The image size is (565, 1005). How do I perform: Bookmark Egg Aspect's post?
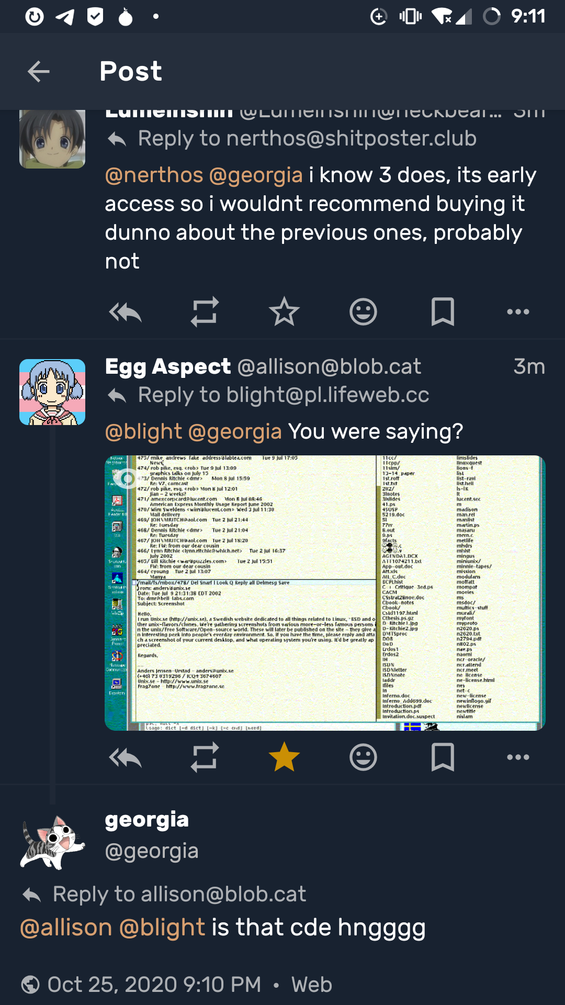(443, 757)
